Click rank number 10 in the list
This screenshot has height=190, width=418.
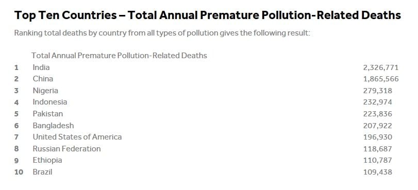(19, 172)
